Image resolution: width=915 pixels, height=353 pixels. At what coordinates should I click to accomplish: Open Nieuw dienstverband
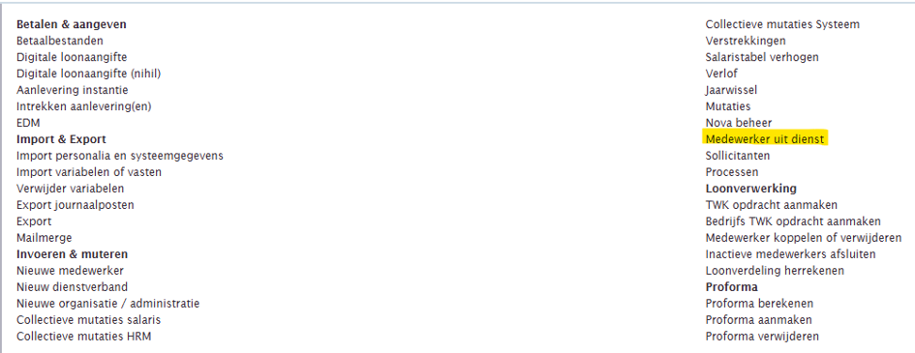(x=72, y=287)
